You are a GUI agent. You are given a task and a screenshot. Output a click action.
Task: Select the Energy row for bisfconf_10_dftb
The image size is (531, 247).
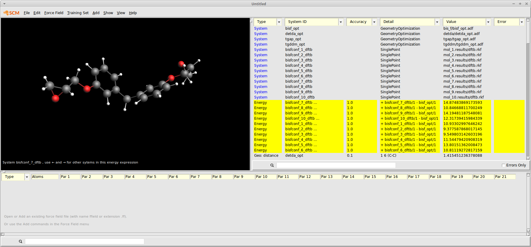tap(389, 119)
